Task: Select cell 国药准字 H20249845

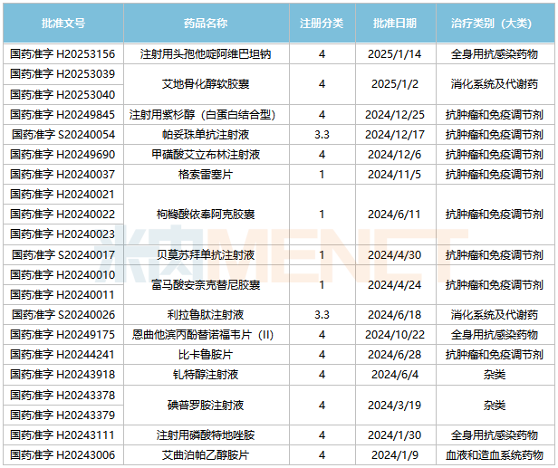Action: click(x=63, y=114)
